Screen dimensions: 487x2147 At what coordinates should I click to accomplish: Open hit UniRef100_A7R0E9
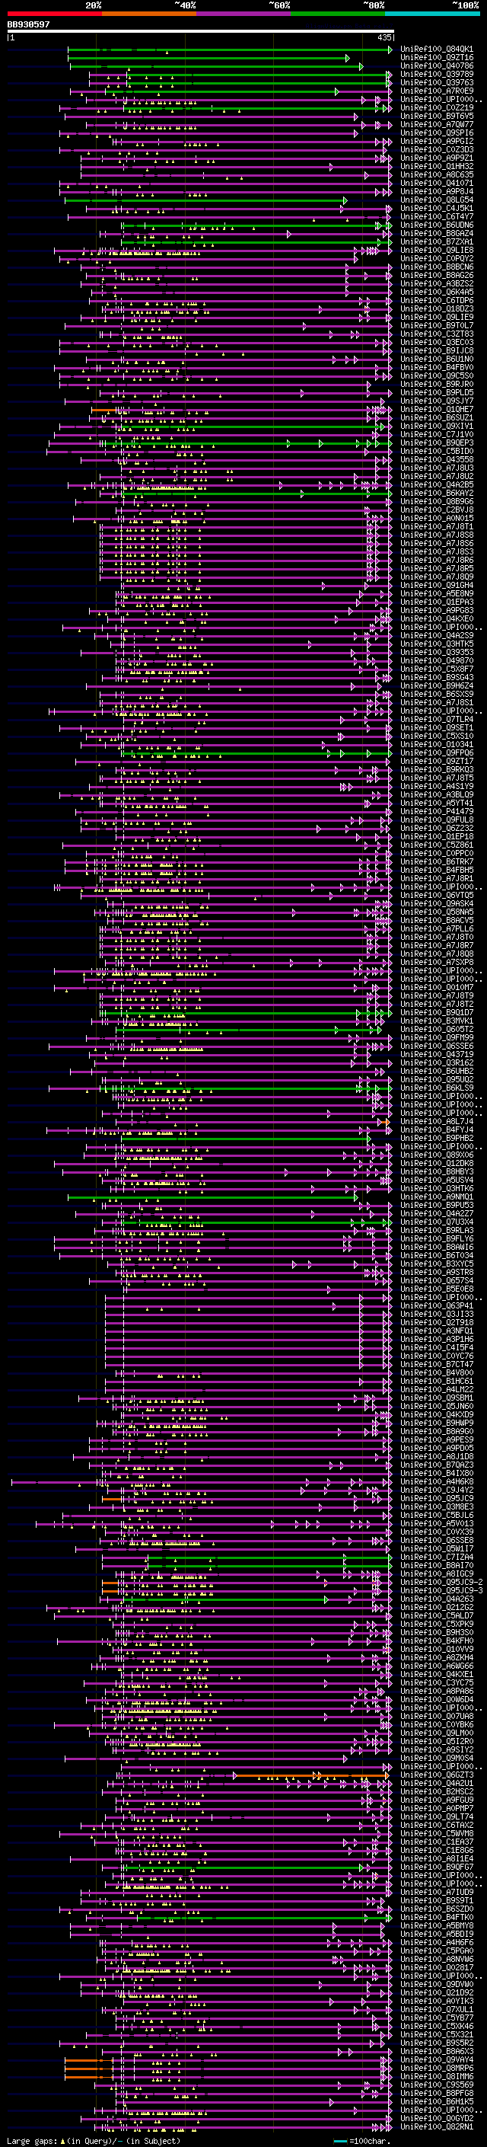point(436,91)
